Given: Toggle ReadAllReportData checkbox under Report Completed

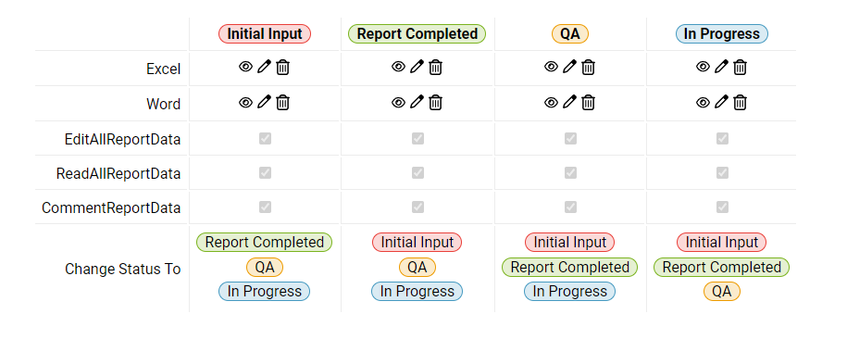Looking at the screenshot, I should pyautogui.click(x=417, y=173).
